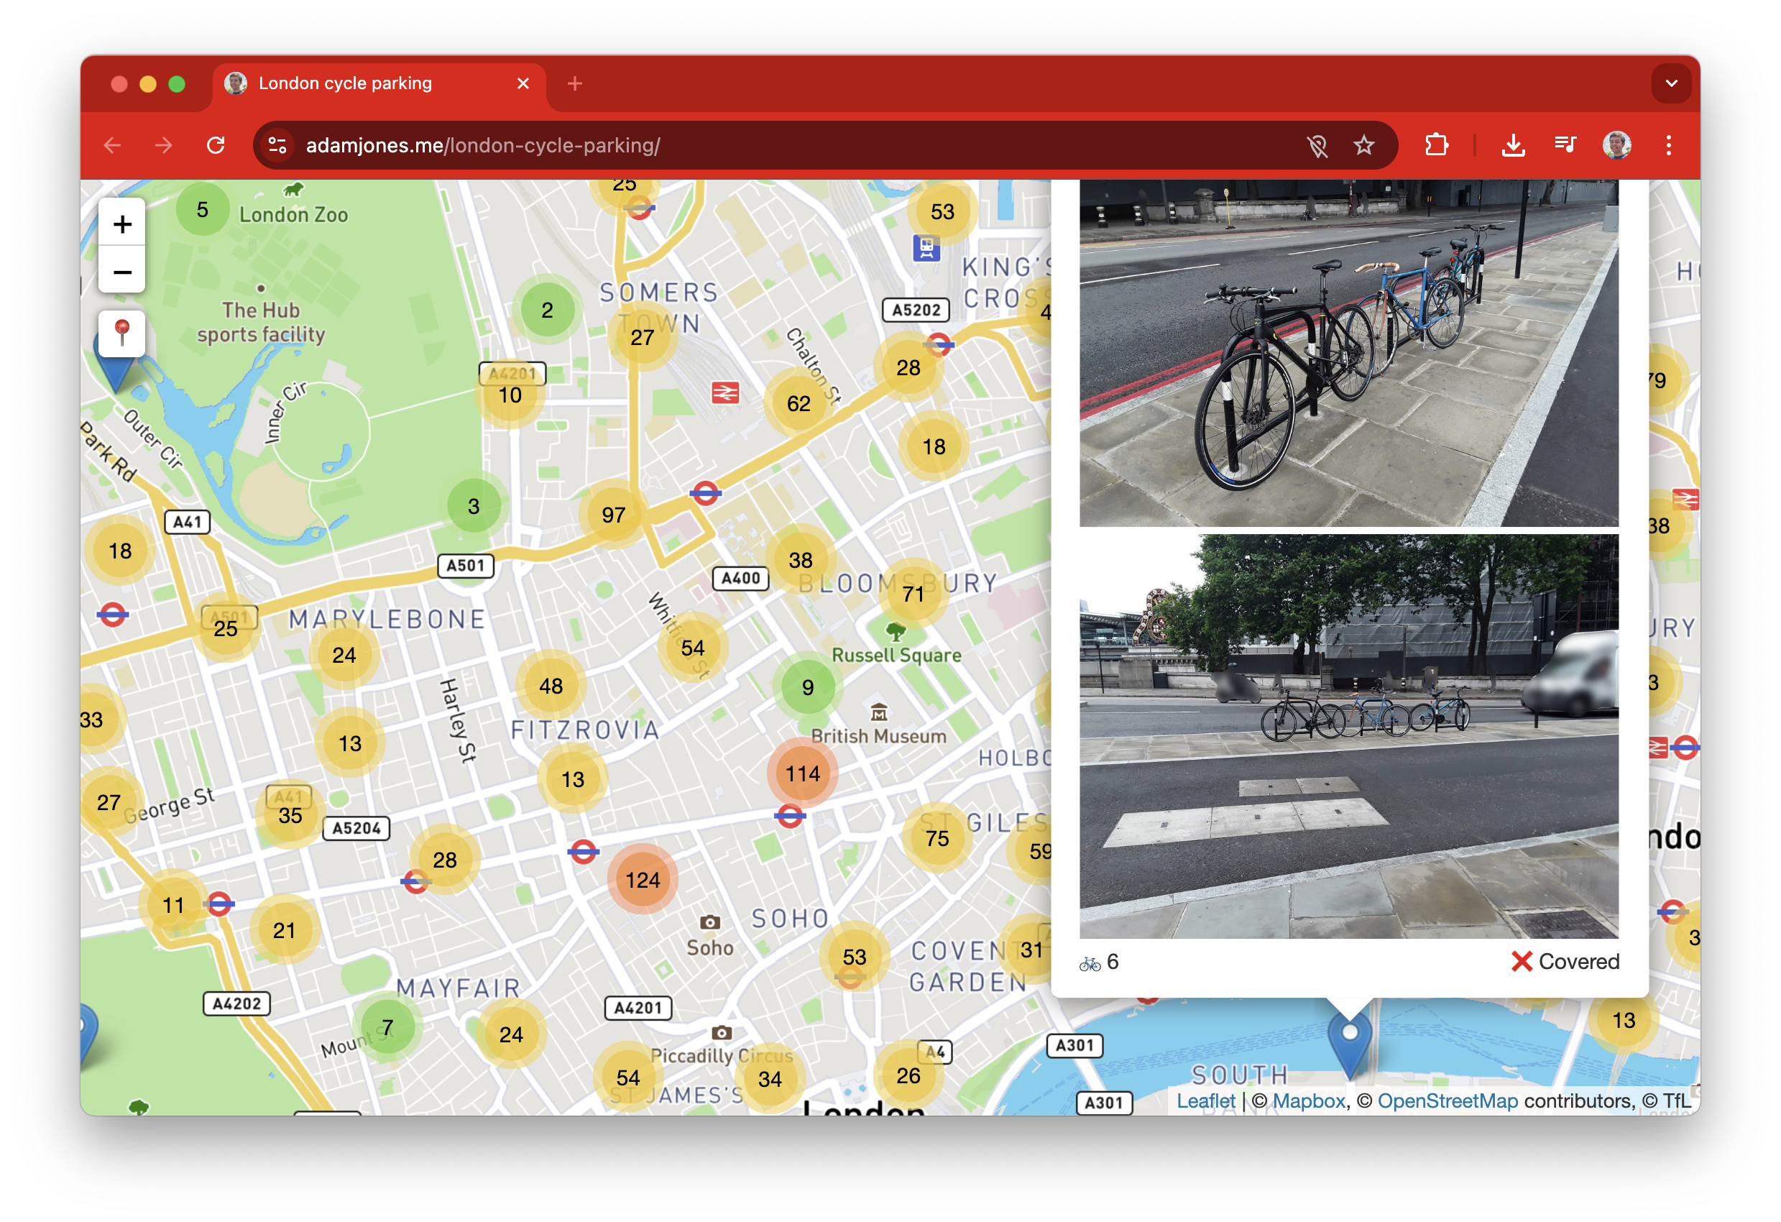1781x1222 pixels.
Task: Bookmark this page with star icon
Action: tap(1363, 145)
